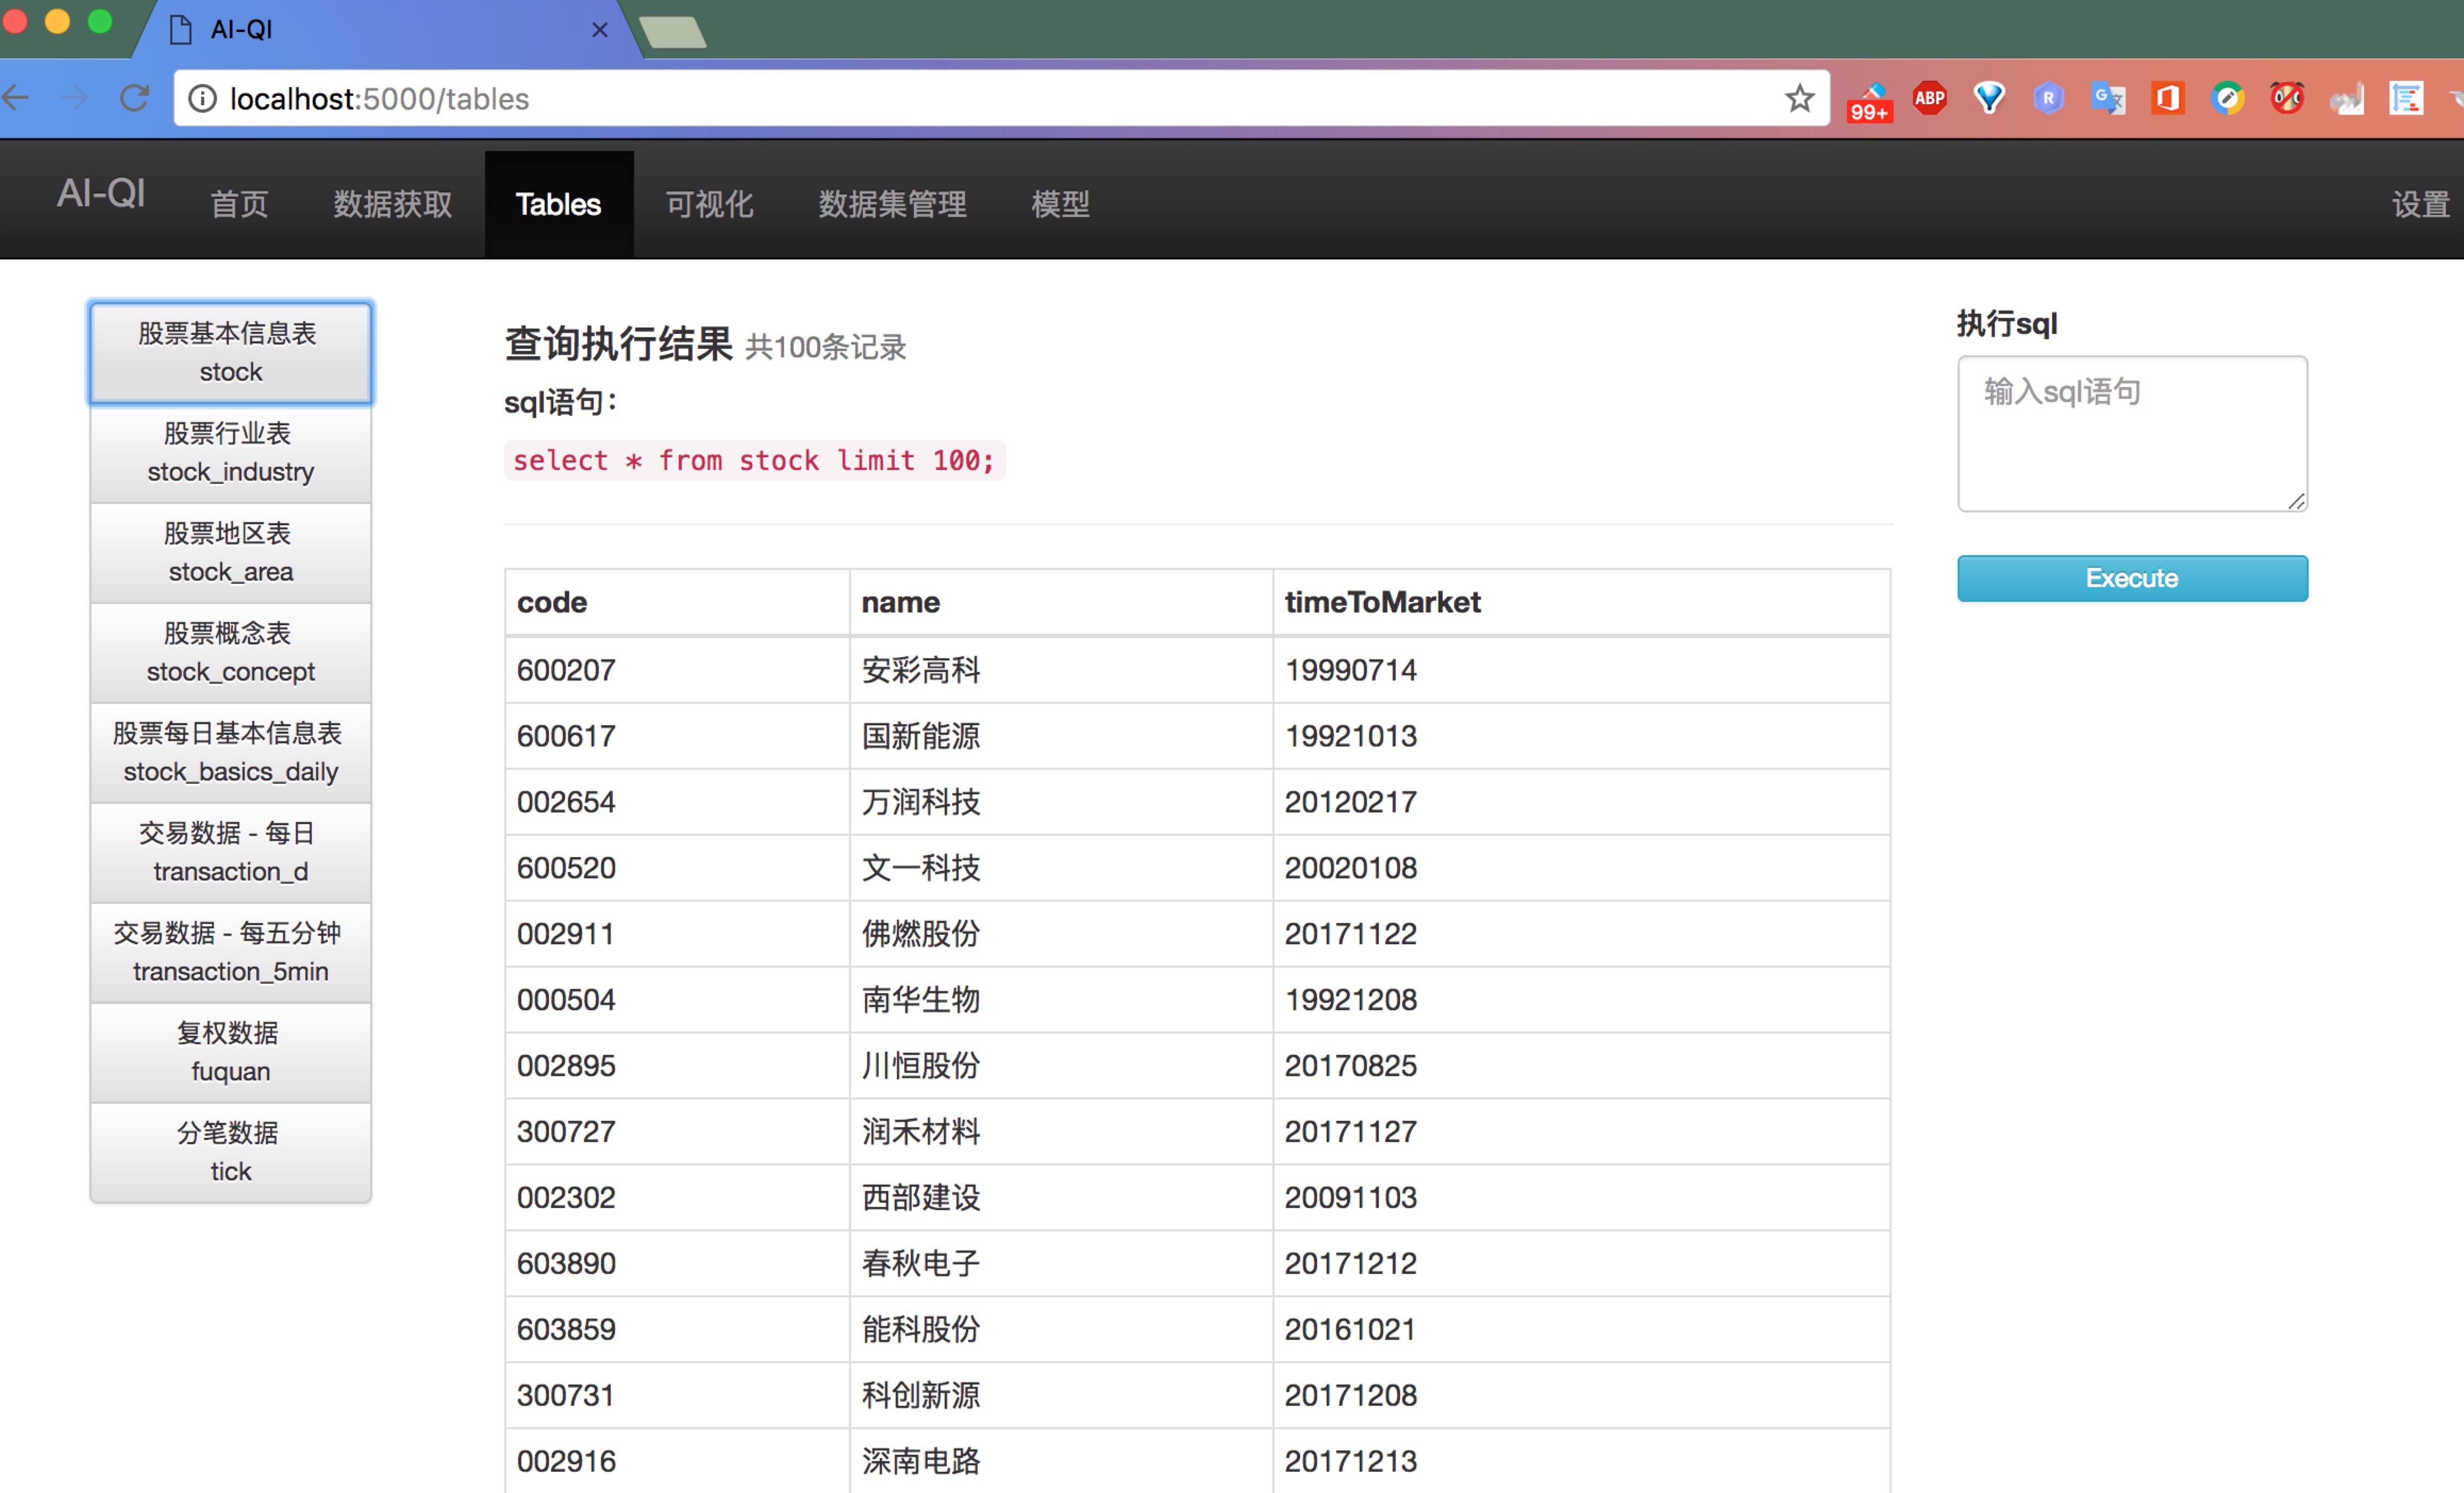
Task: Click the AI-QI brand link
Action: [x=101, y=194]
